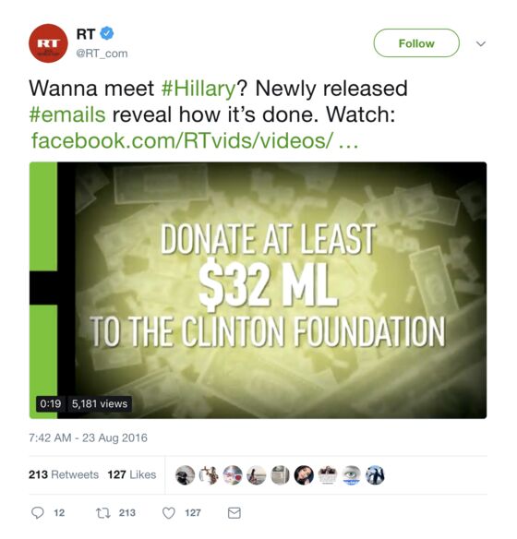
Task: Open the RT red circular profile avatar
Action: pos(48,43)
